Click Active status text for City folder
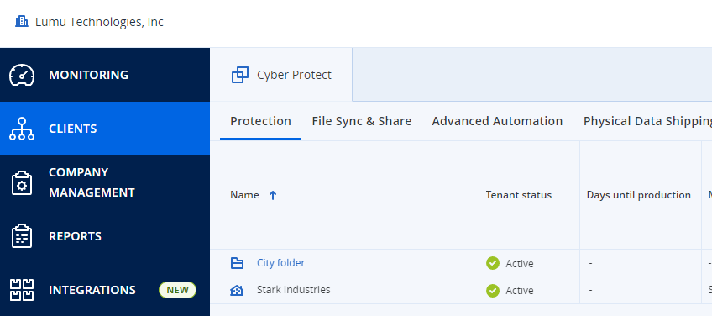712x316 pixels. coord(520,264)
